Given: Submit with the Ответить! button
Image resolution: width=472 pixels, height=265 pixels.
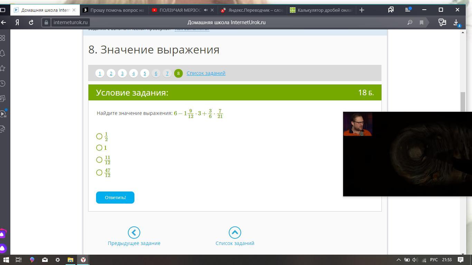Looking at the screenshot, I should click(x=115, y=197).
